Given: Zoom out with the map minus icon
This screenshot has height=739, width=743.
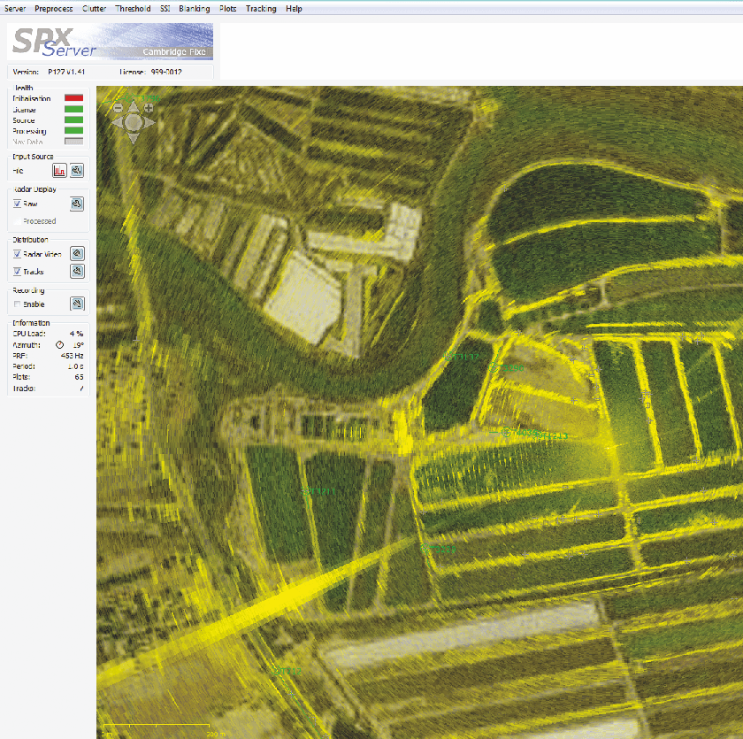Looking at the screenshot, I should click(118, 108).
